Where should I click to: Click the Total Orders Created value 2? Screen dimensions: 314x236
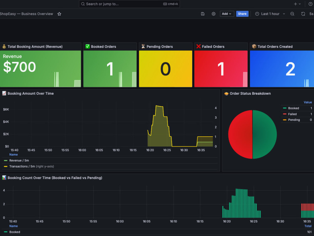pos(290,69)
